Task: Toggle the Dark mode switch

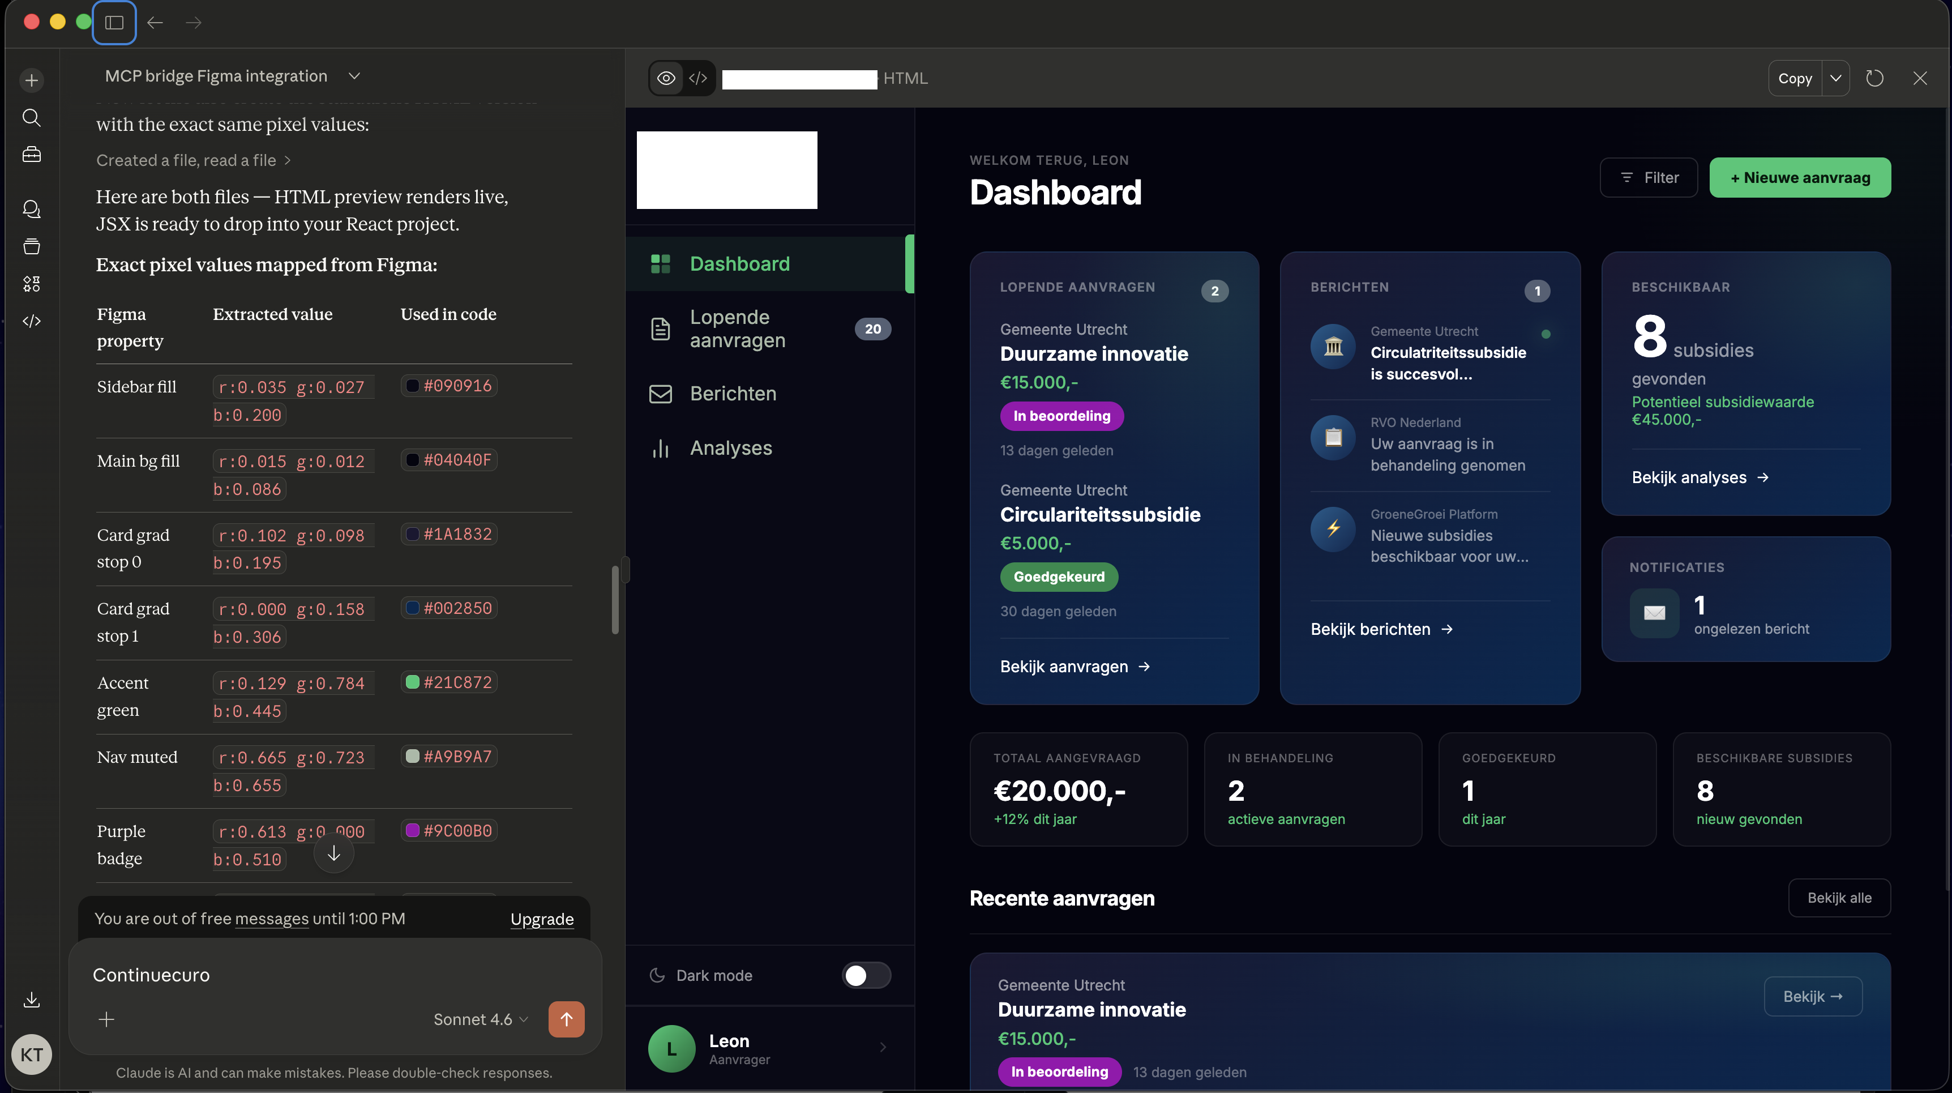Action: pos(866,976)
